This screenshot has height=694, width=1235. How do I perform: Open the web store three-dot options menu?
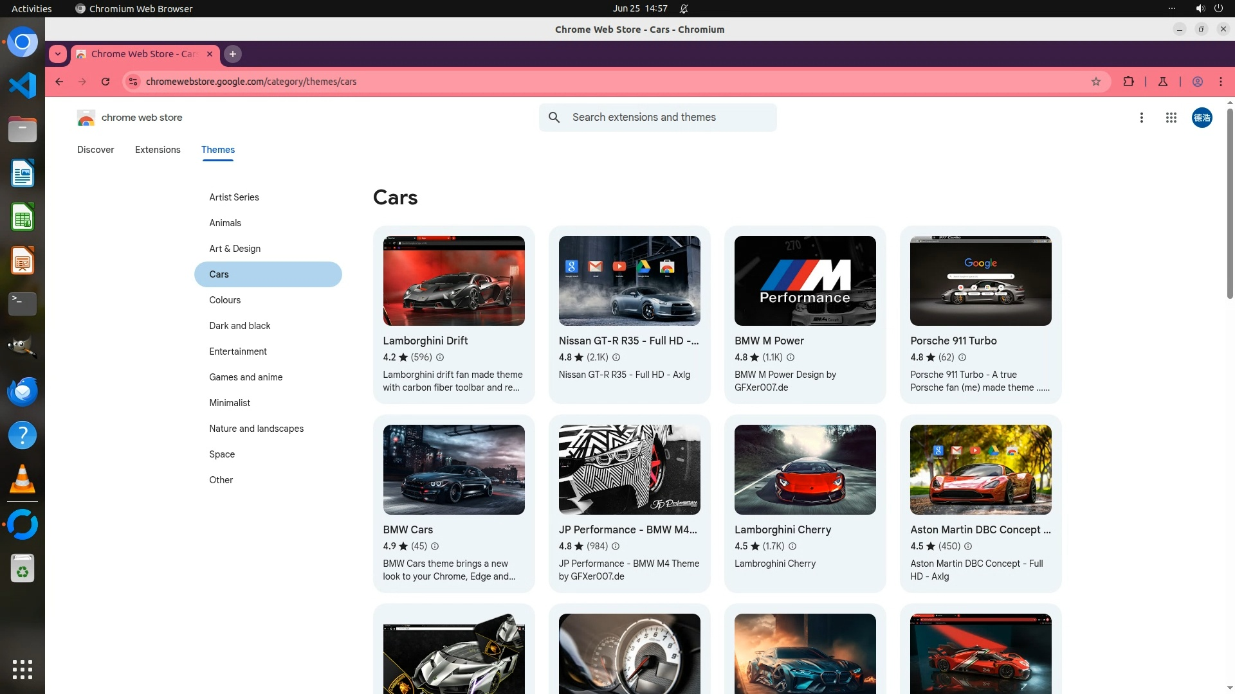click(x=1142, y=118)
